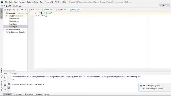Open the Terminal tool window

point(29,94)
